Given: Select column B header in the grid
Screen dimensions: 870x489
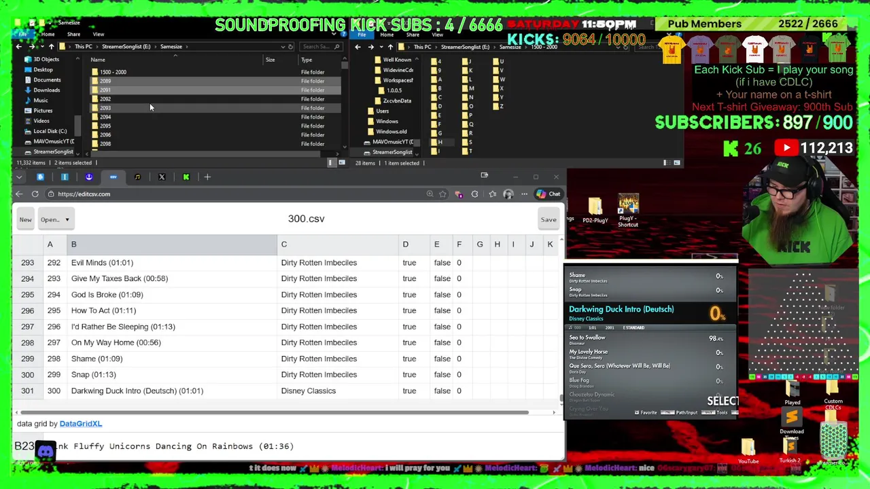Looking at the screenshot, I should [171, 244].
